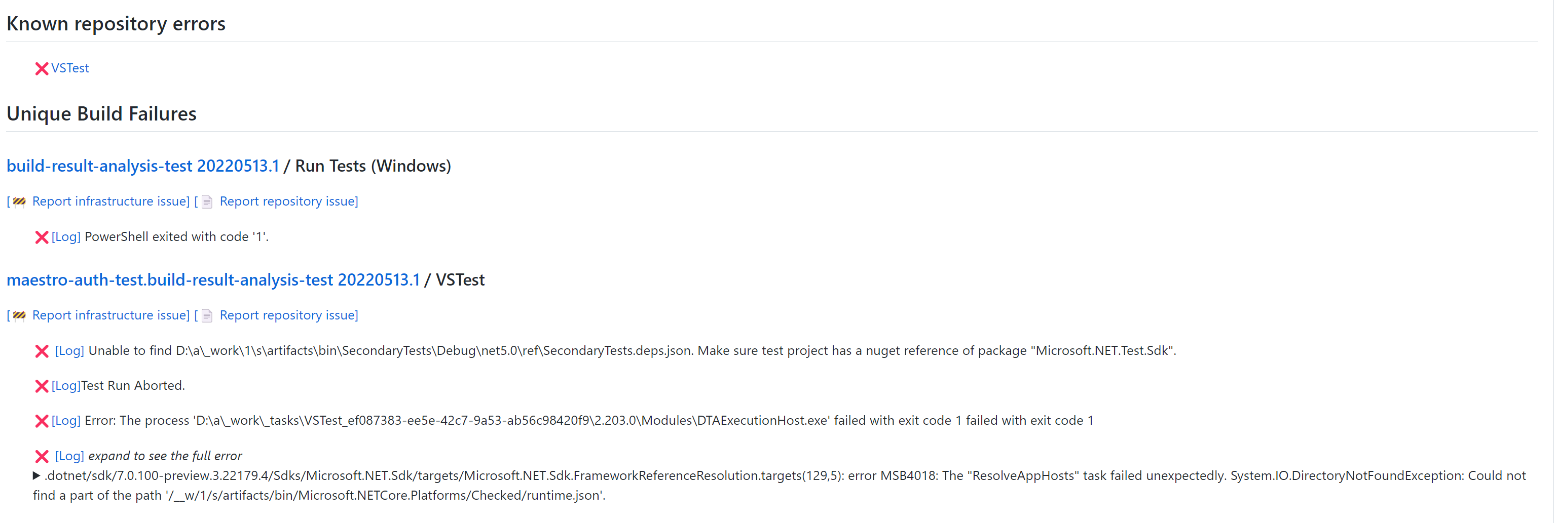The width and height of the screenshot is (1556, 523).
Task: Click the red X icon beside VSTest
Action: coord(40,68)
